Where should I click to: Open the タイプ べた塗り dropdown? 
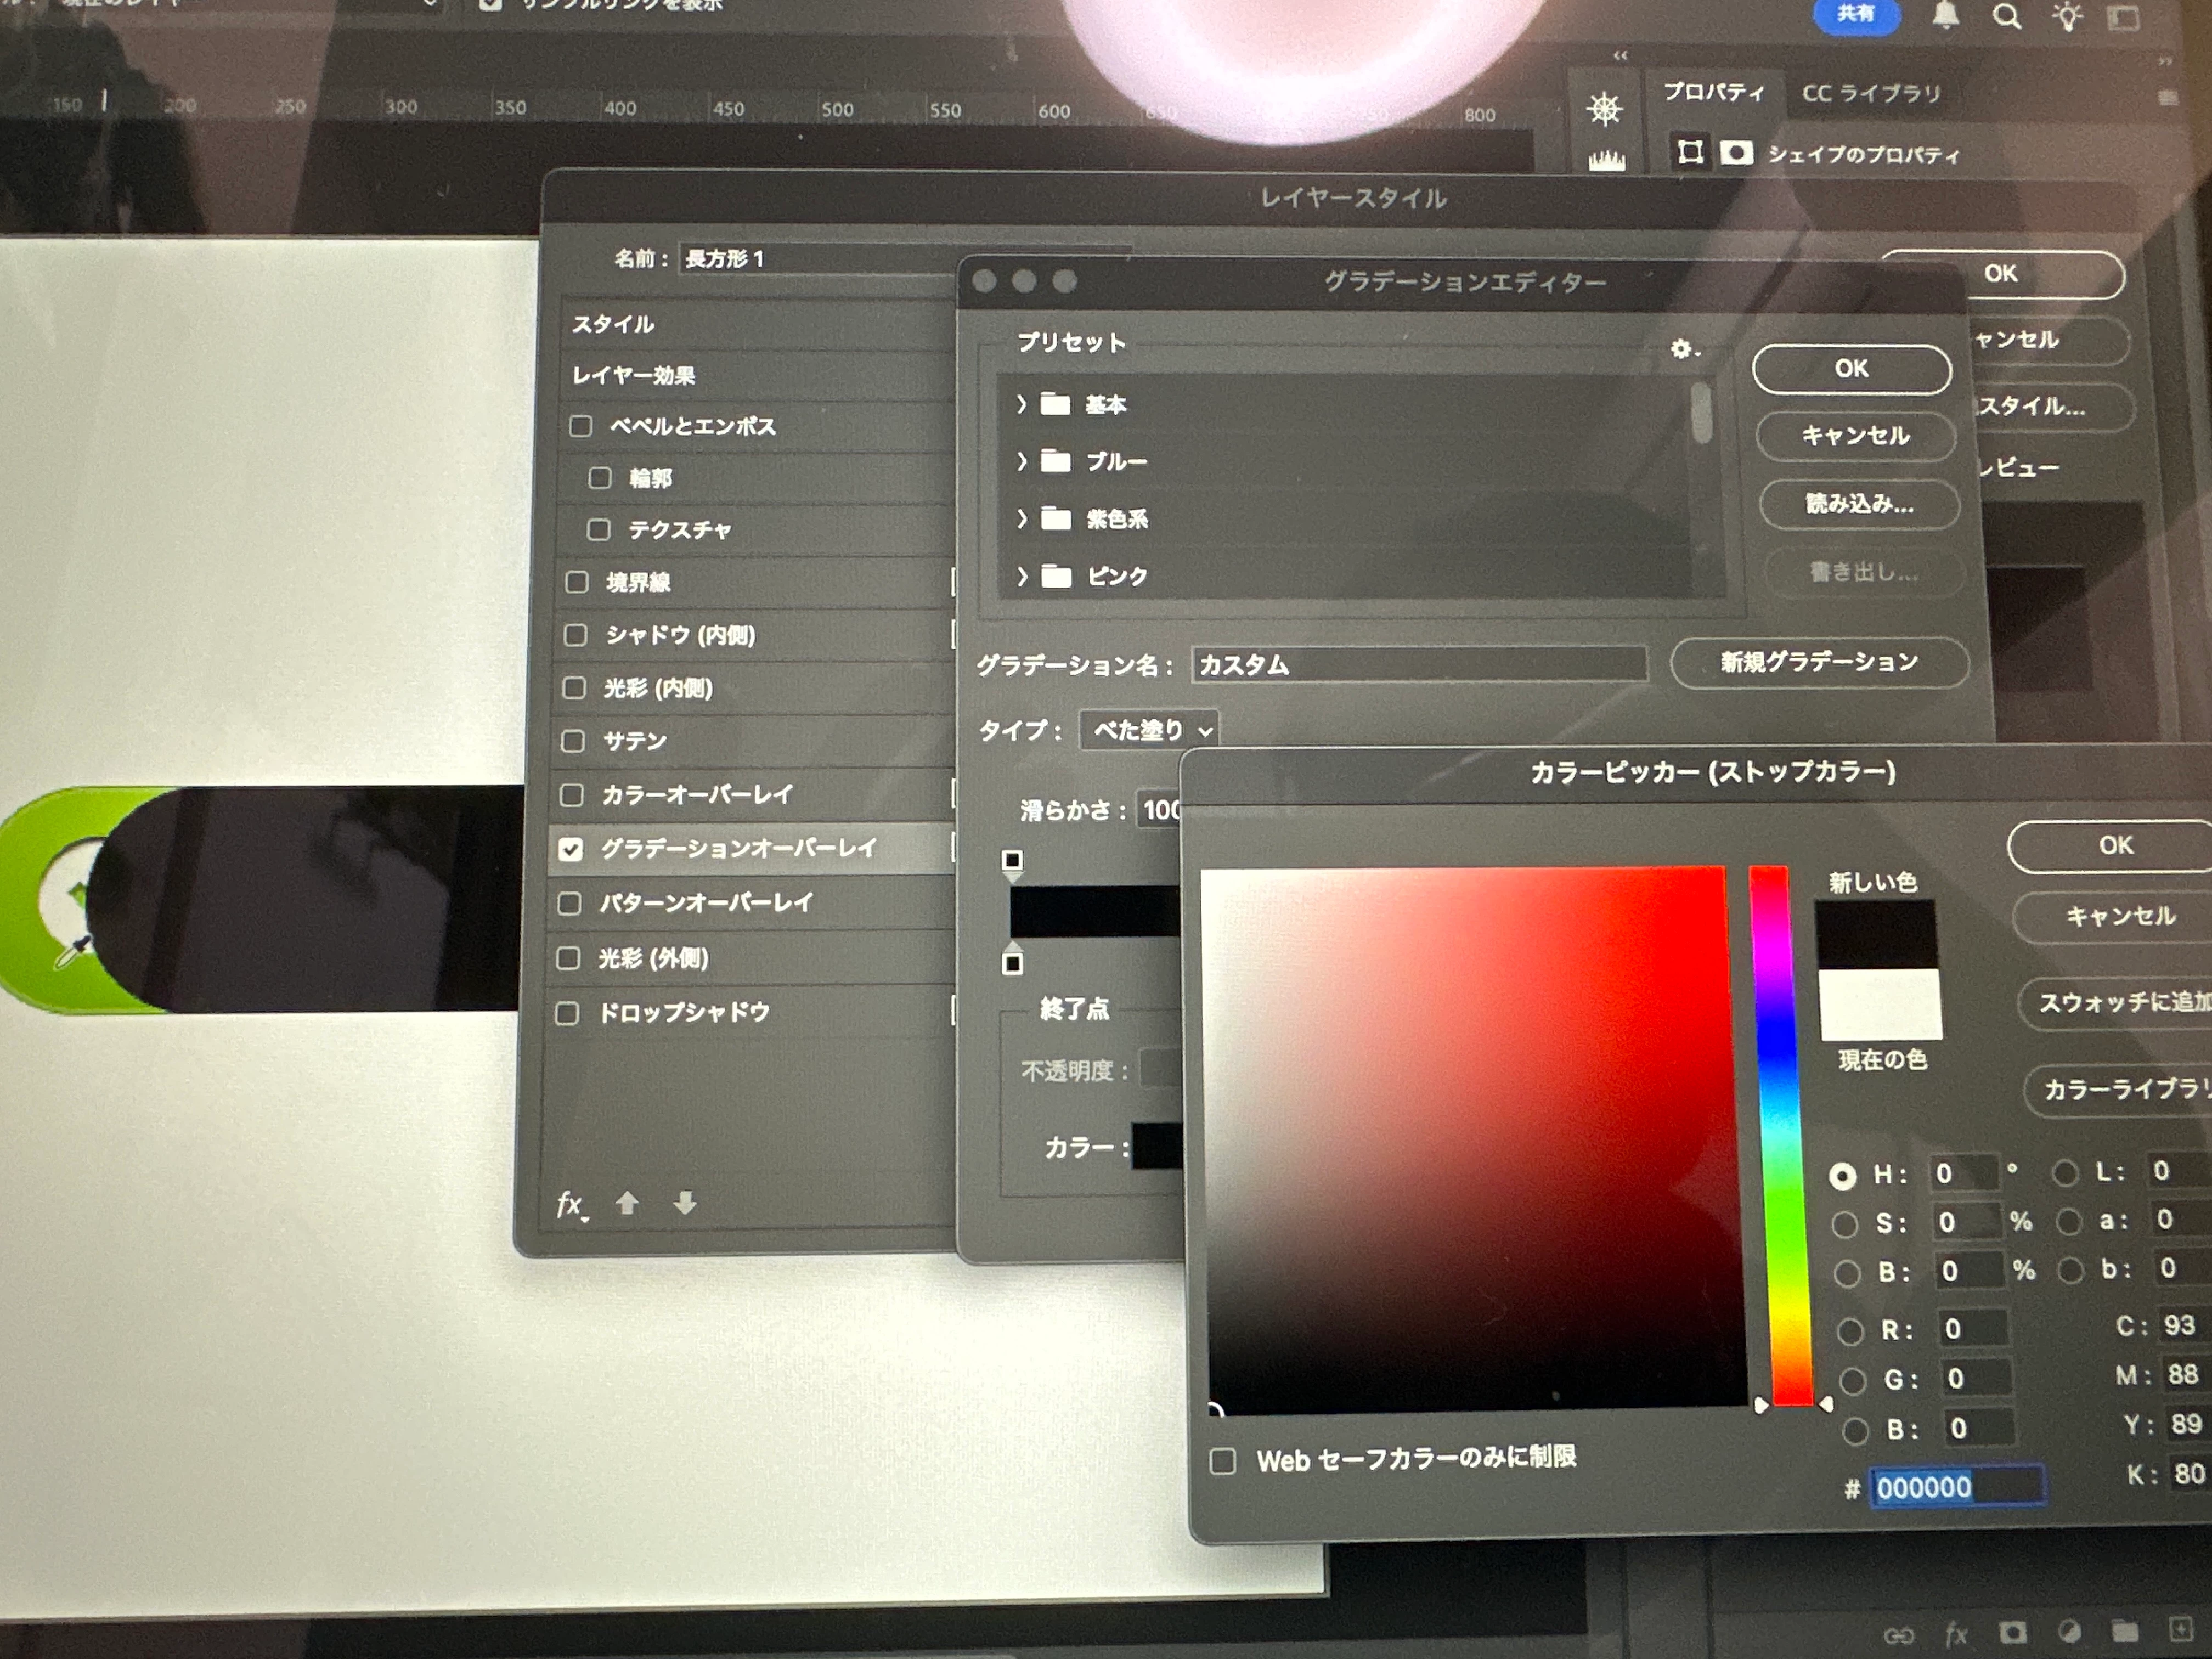1149,730
